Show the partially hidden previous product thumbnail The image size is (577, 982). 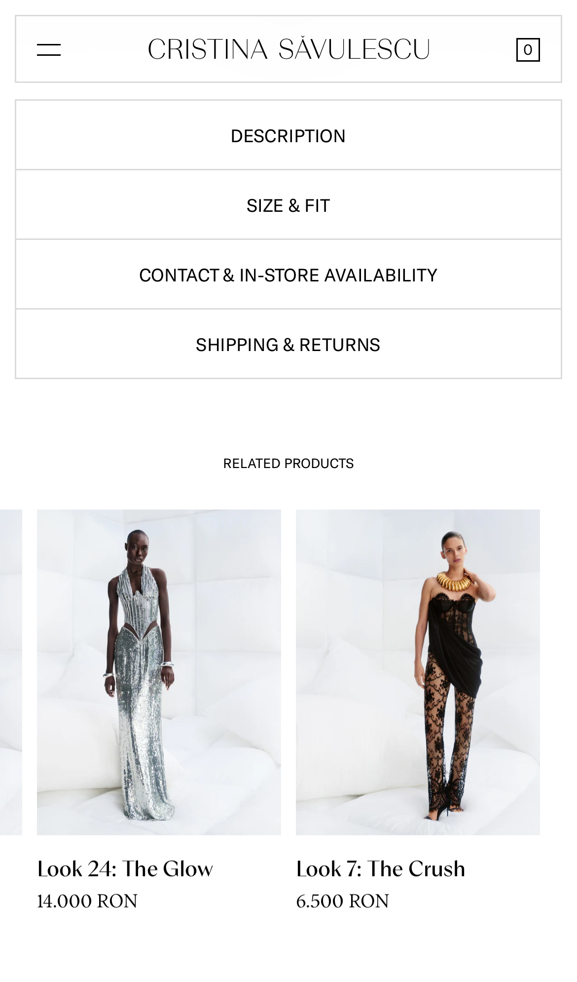(x=11, y=672)
